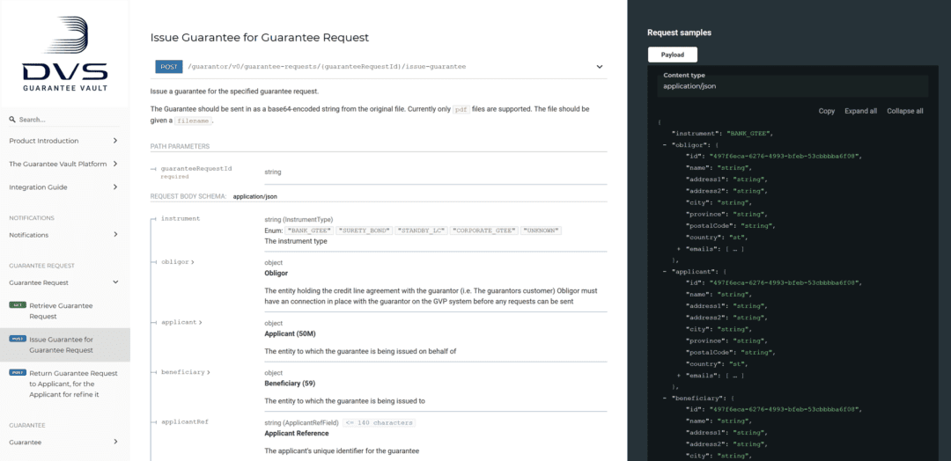Select the Payload tab
This screenshot has height=461, width=951.
tap(673, 55)
